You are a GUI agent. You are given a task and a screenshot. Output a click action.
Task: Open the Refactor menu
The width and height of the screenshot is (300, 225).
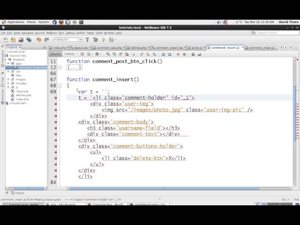52,33
